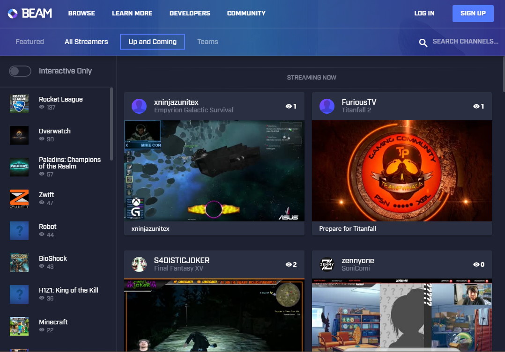Open S4DISTICJOKER's Final Fantasy stream thumbnail
The height and width of the screenshot is (352, 505).
pos(214,315)
